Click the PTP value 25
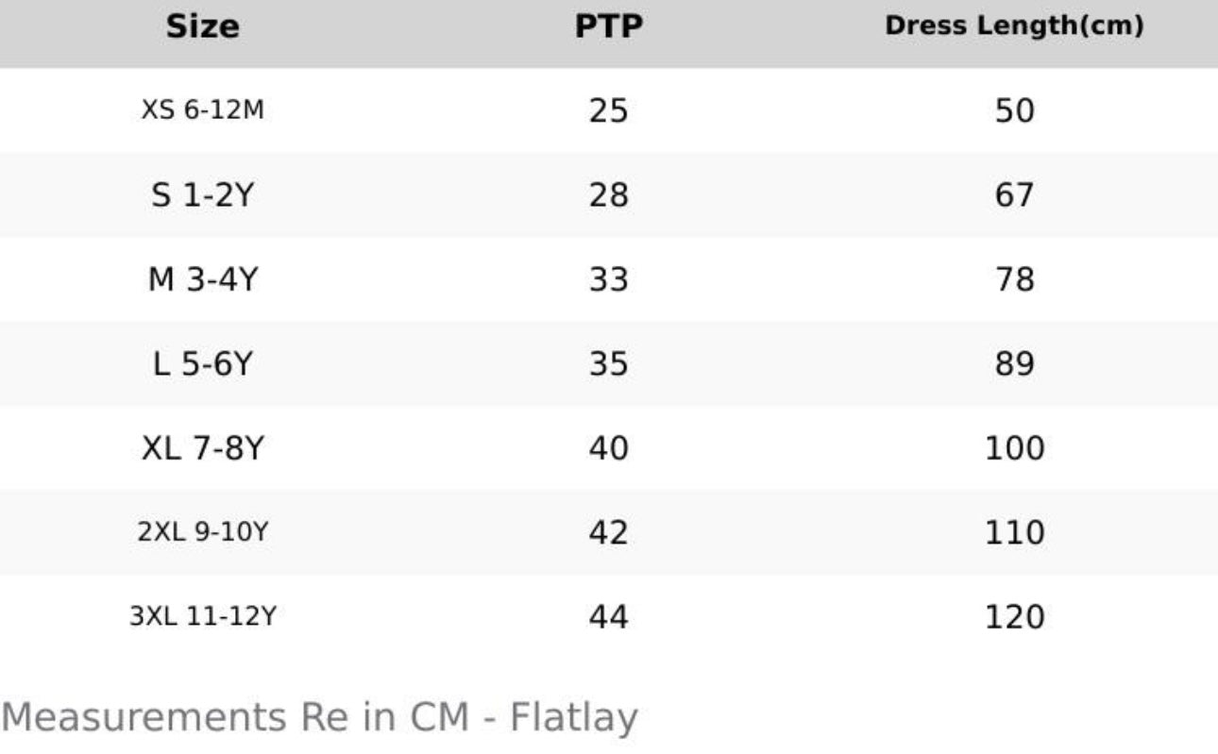The image size is (1218, 754). pyautogui.click(x=608, y=111)
